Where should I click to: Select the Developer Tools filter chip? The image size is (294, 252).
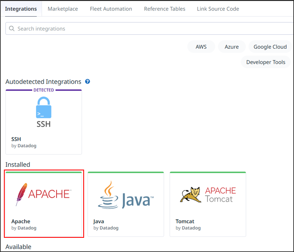tap(266, 62)
